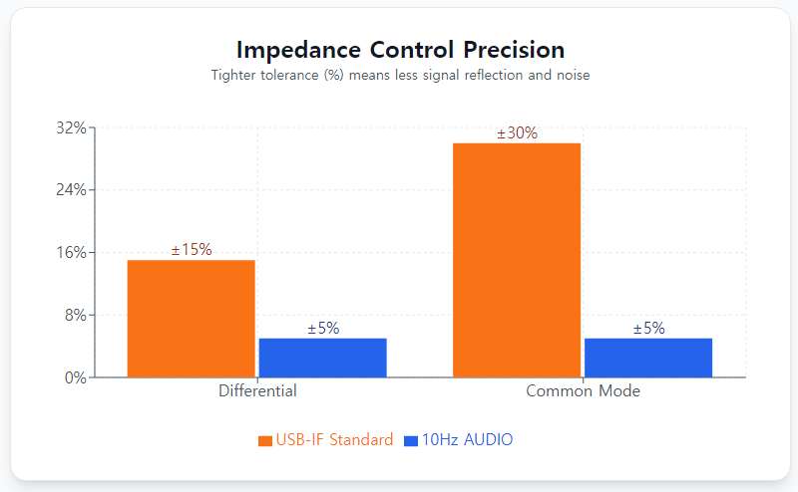This screenshot has width=798, height=492.
Task: Click the ±15% data label
Action: click(x=192, y=249)
